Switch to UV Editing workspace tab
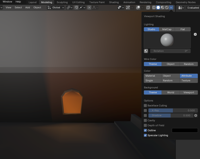This screenshot has width=200, height=159. click(x=78, y=2)
